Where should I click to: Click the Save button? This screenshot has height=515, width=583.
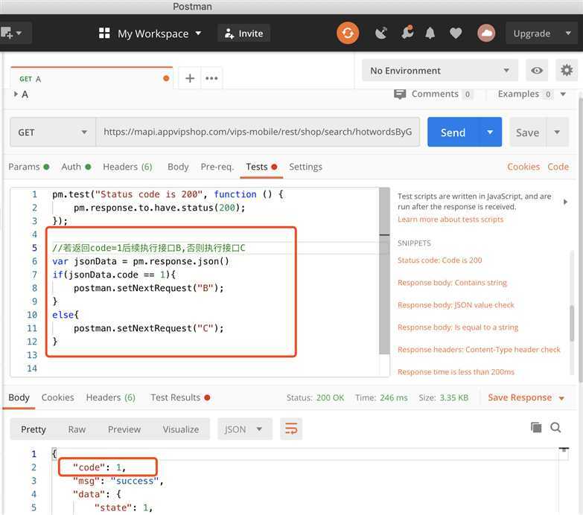coord(527,132)
